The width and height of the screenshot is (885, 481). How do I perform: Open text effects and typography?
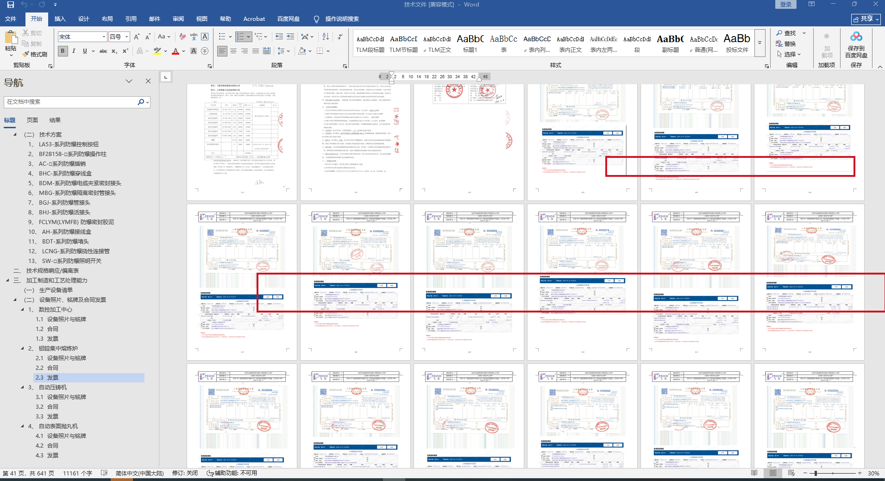click(x=140, y=51)
